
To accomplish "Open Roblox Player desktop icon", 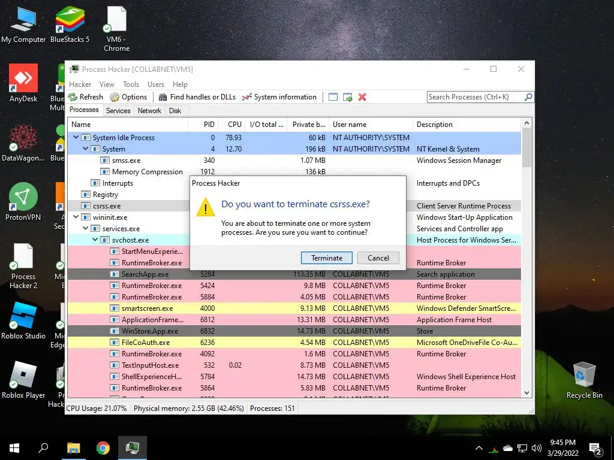I will 23,380.
